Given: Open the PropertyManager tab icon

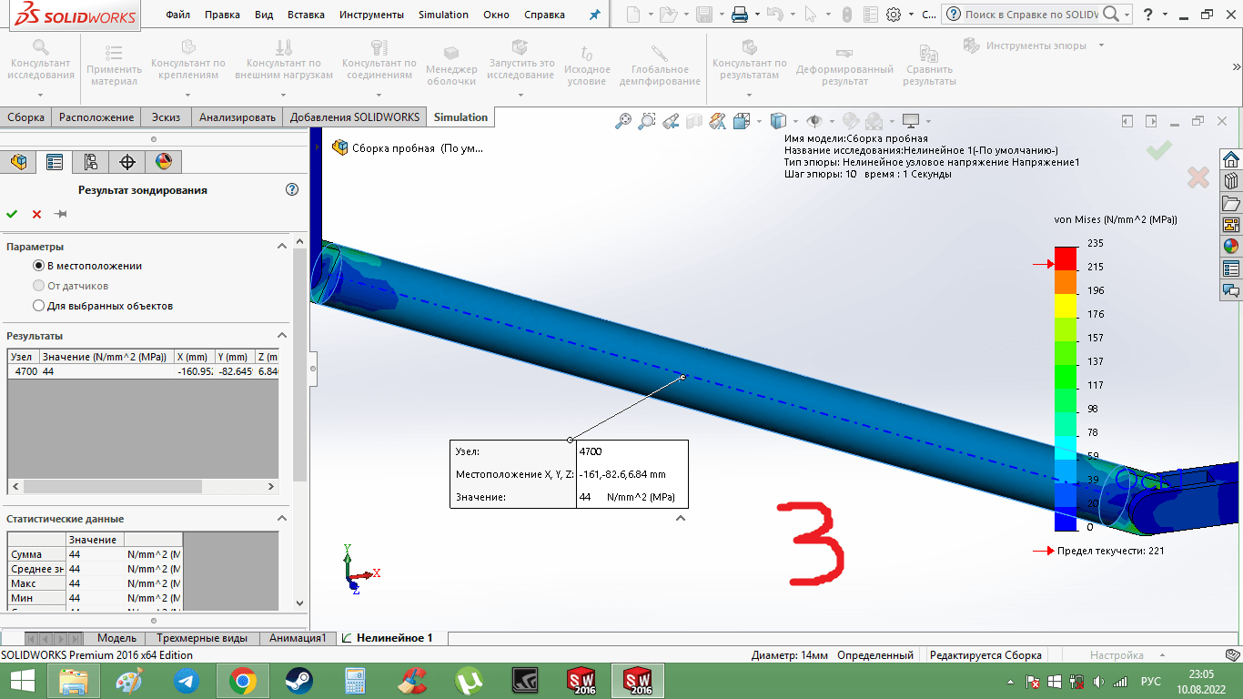Looking at the screenshot, I should (x=55, y=162).
